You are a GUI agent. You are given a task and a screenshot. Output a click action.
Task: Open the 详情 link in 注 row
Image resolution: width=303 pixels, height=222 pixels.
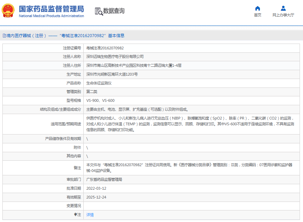[90, 215]
